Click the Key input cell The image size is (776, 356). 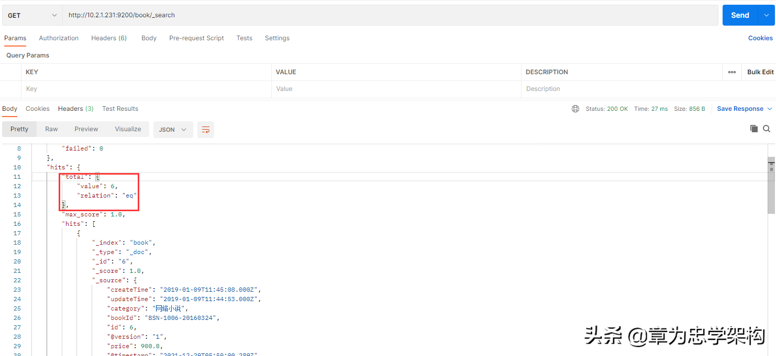[146, 89]
